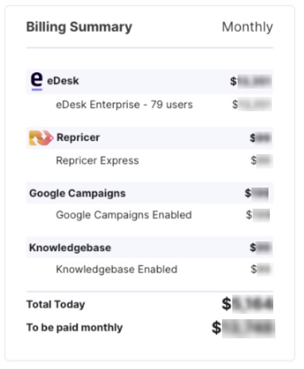Click the blurred Total Today amount

pyautogui.click(x=247, y=304)
